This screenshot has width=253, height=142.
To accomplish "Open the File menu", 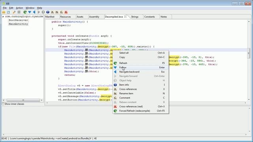I will tap(5, 8).
